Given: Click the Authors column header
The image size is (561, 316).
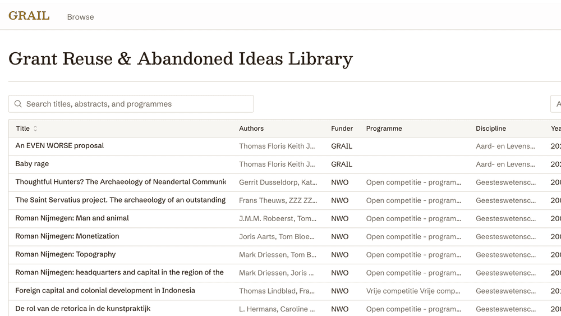Looking at the screenshot, I should (x=251, y=129).
